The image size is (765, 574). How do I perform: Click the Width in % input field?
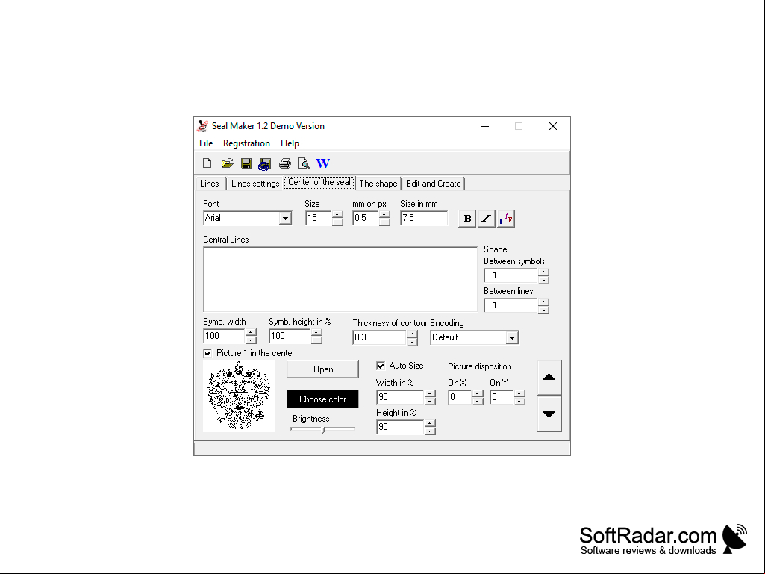401,397
